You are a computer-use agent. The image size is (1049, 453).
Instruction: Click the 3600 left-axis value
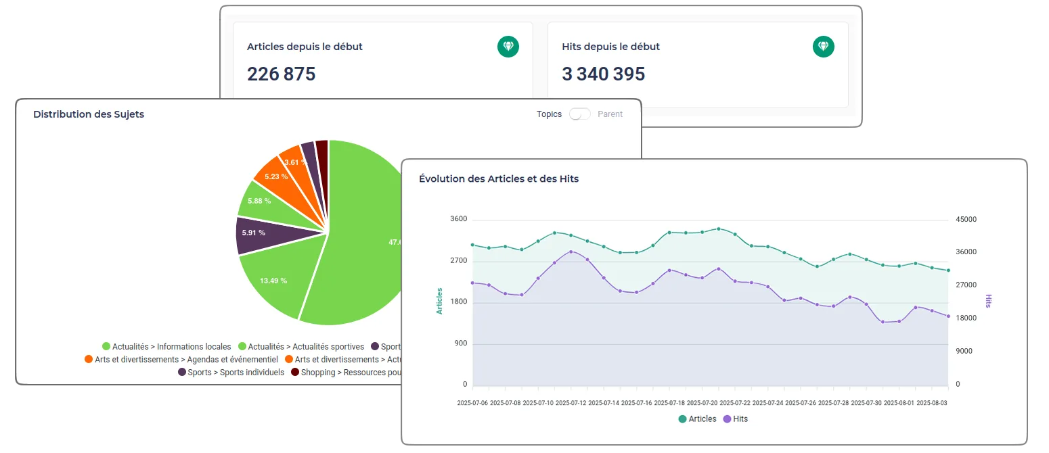pos(459,219)
